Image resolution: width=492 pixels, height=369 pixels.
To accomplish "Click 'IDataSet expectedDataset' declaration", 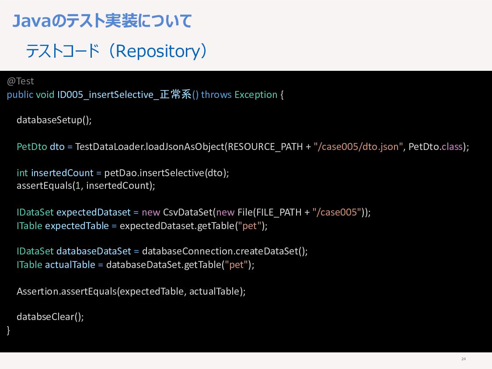I will pyautogui.click(x=73, y=212).
